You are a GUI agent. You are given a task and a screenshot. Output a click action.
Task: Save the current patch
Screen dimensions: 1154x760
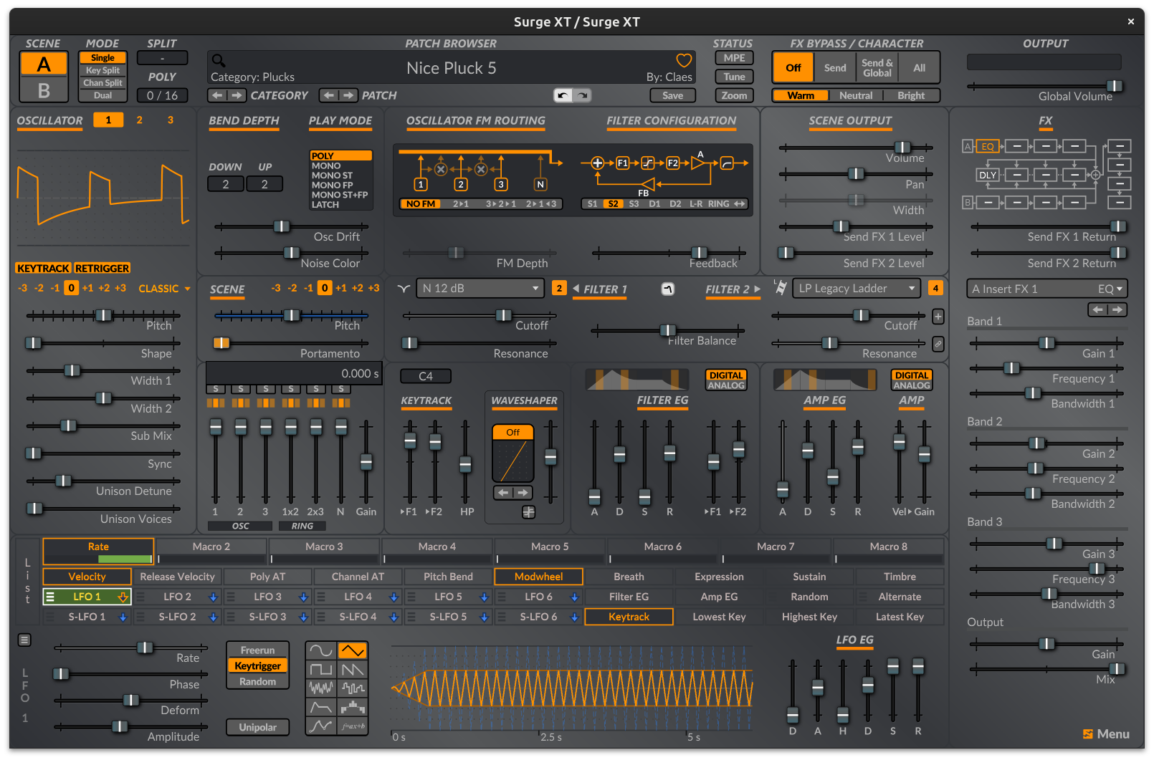pyautogui.click(x=672, y=95)
